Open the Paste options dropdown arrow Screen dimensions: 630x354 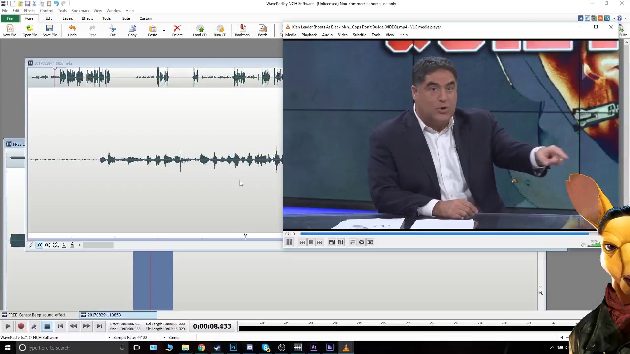[164, 31]
